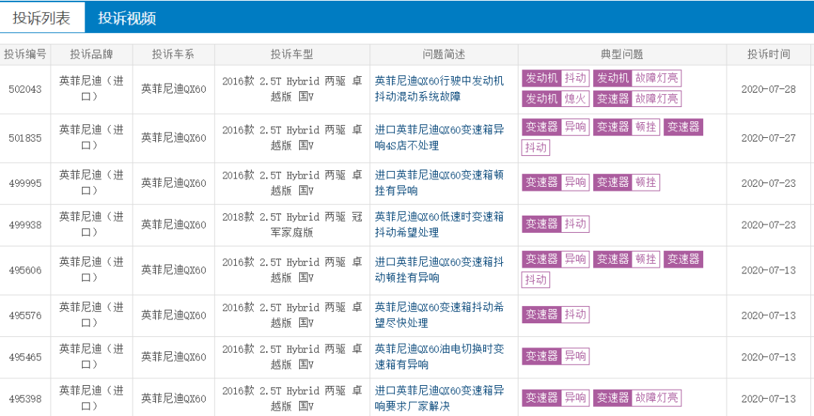Click the 变速器 异响 tag in row 501835

pyautogui.click(x=555, y=127)
